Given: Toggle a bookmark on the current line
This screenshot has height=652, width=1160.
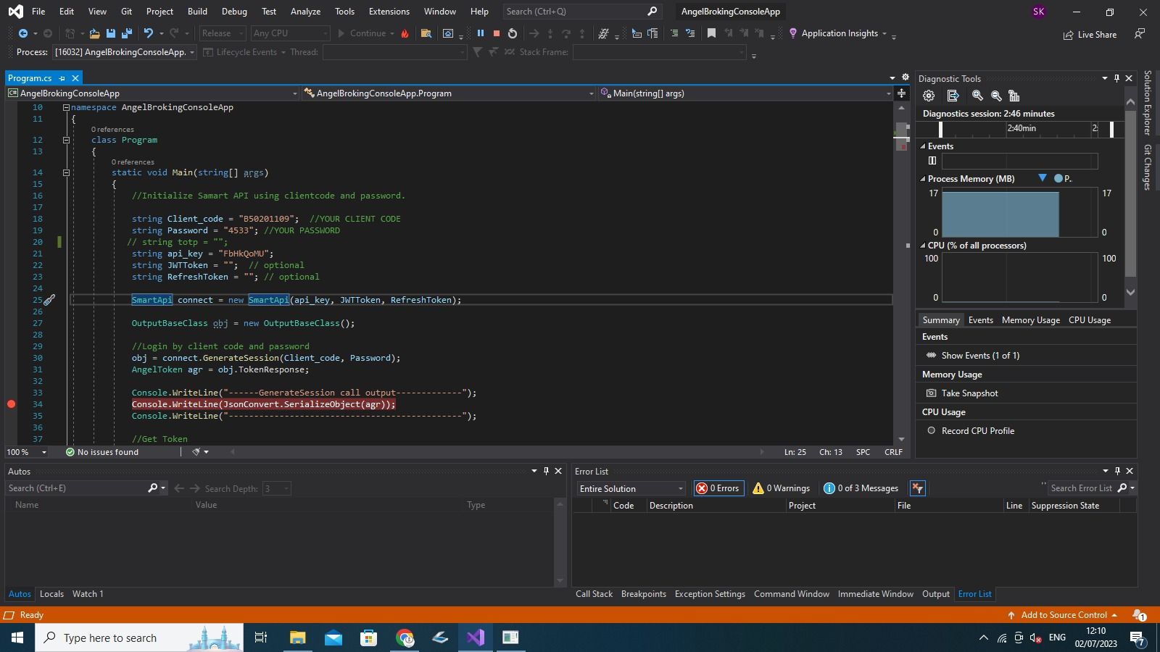Looking at the screenshot, I should coord(711,33).
